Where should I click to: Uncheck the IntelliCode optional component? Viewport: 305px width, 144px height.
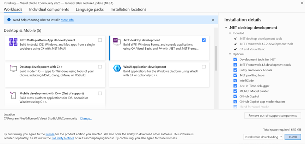point(236,81)
